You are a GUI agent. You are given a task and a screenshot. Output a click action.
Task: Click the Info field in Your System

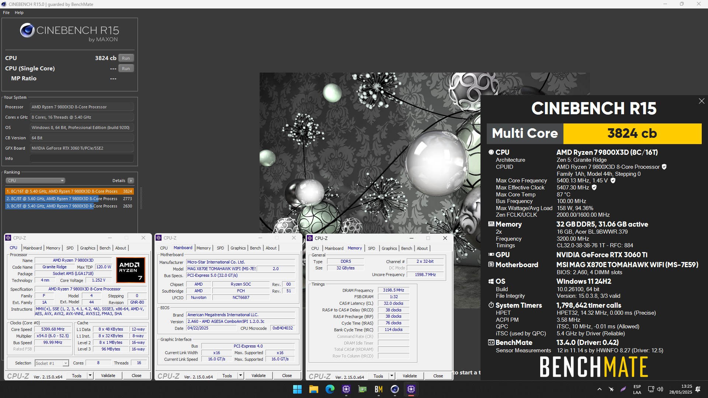(82, 158)
